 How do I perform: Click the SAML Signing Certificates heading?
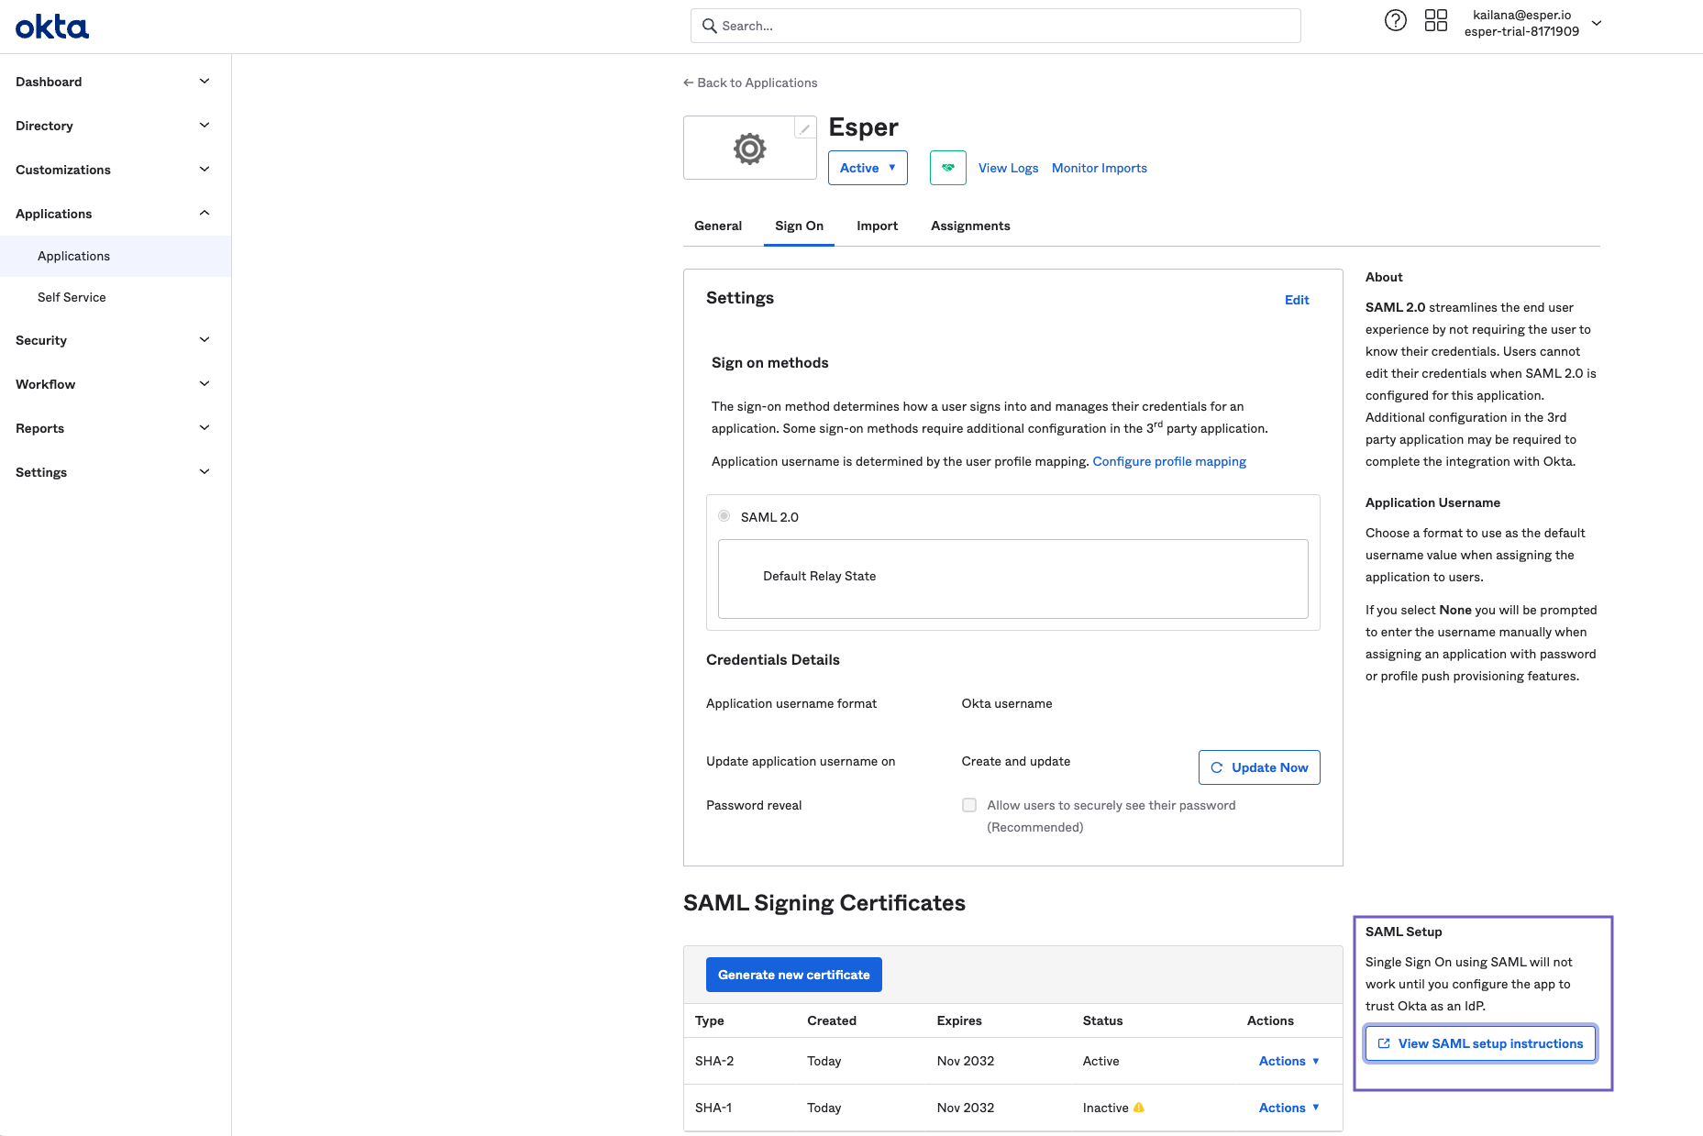coord(824,903)
